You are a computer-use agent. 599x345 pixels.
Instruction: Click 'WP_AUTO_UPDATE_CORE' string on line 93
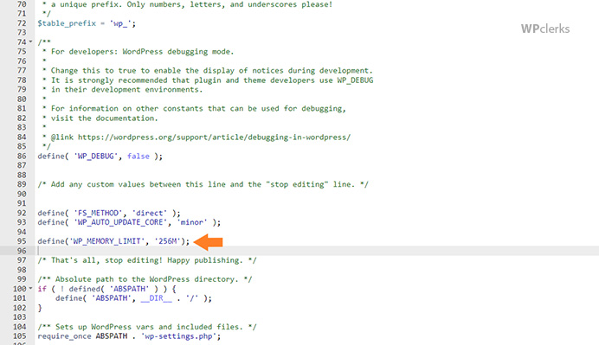pos(120,222)
